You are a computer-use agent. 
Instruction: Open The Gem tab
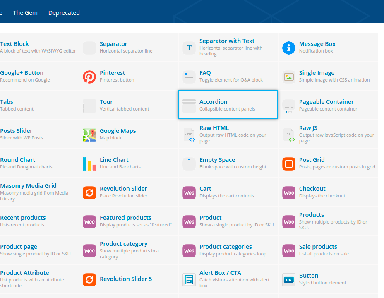click(x=25, y=13)
